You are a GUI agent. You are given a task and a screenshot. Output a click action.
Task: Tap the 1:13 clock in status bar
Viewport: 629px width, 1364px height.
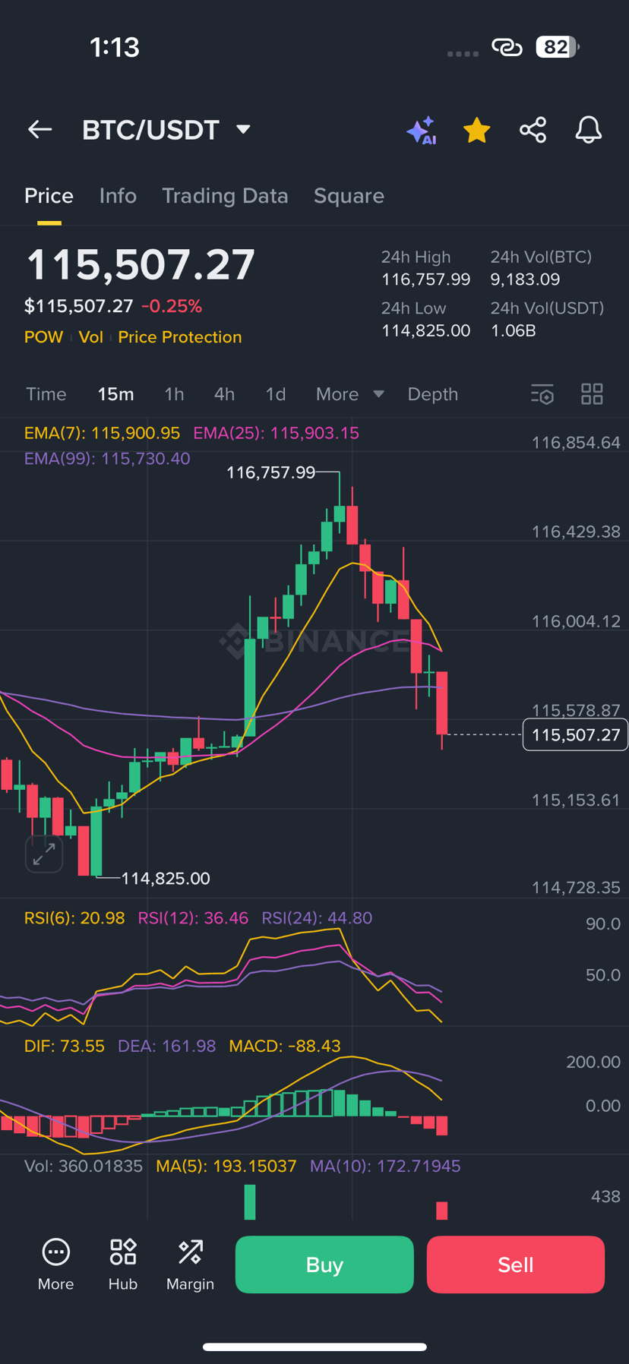(115, 48)
